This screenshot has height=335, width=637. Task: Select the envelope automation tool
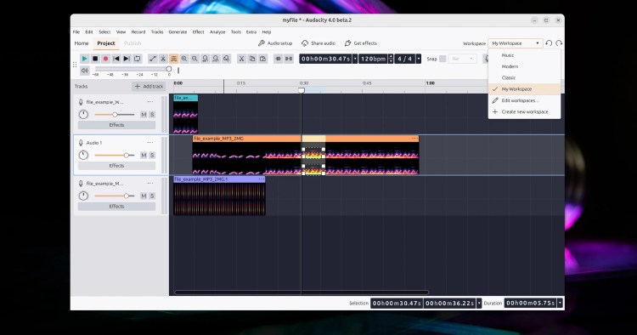pos(152,59)
